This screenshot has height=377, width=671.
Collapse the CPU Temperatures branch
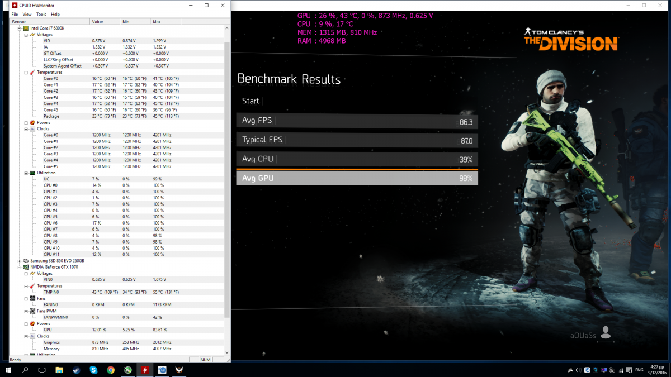click(x=26, y=72)
